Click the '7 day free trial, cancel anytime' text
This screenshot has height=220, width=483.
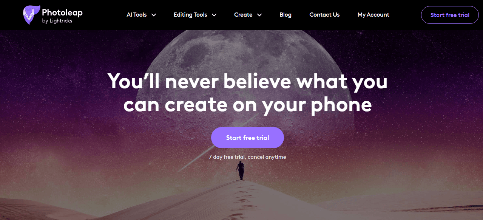pyautogui.click(x=247, y=157)
